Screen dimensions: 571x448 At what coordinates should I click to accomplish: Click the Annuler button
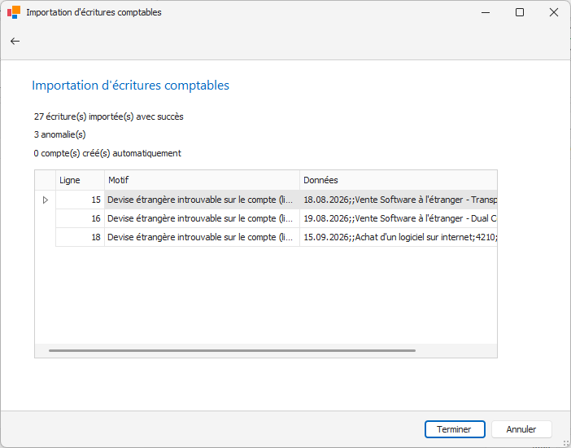[521, 429]
